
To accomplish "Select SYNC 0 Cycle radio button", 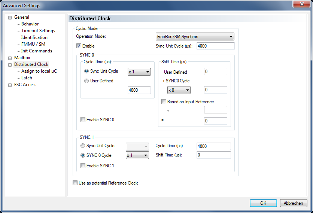I will pyautogui.click(x=83, y=155).
